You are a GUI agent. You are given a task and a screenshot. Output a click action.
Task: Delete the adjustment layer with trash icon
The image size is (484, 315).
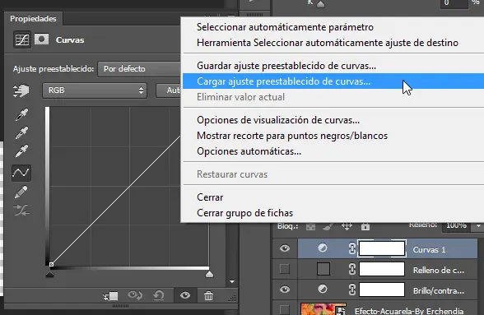(x=208, y=295)
